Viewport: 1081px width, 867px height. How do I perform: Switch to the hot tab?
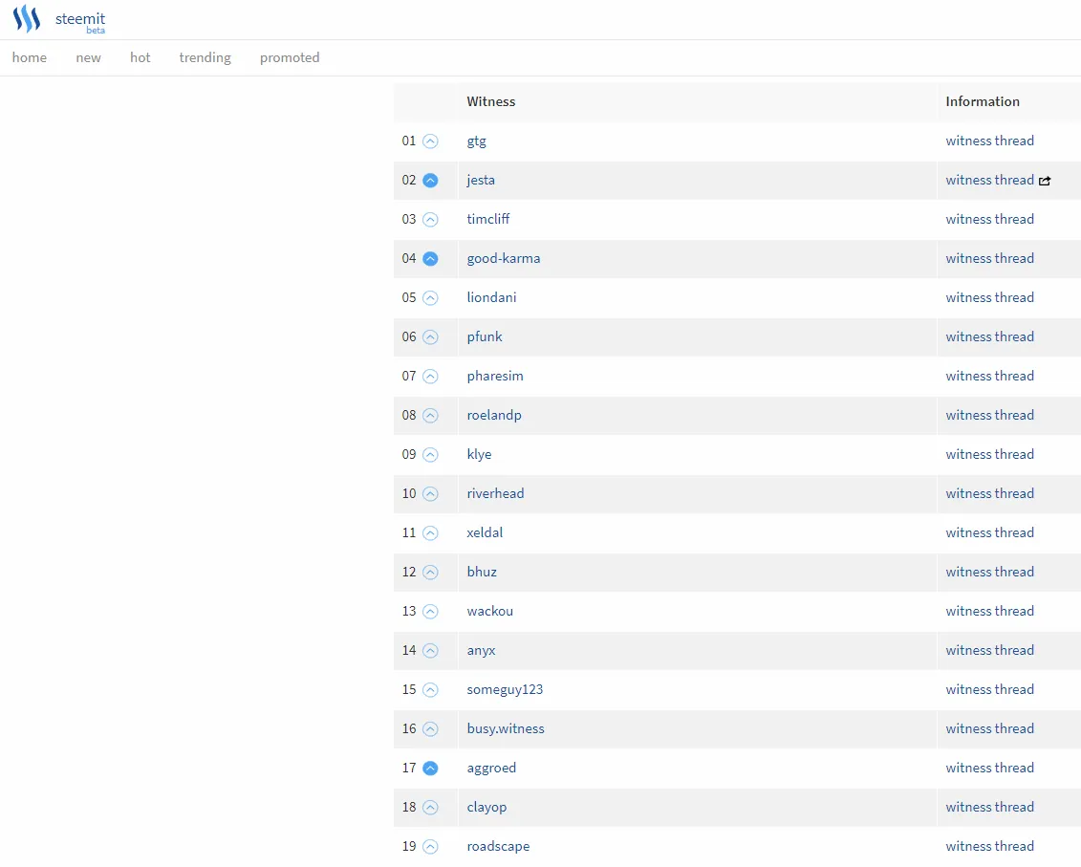click(140, 57)
